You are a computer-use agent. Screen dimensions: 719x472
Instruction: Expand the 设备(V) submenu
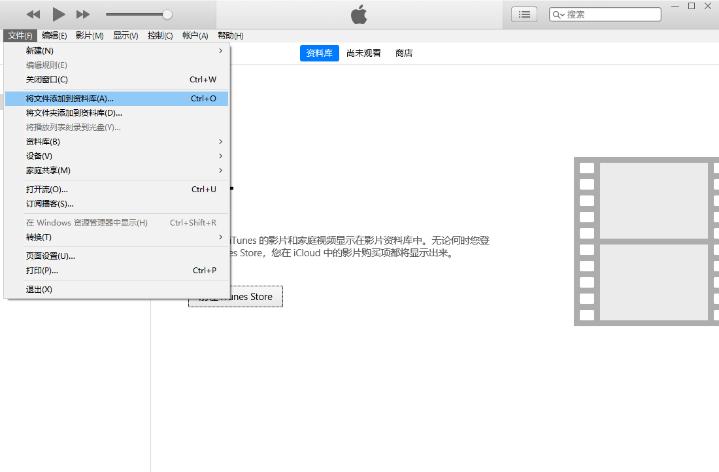click(116, 156)
